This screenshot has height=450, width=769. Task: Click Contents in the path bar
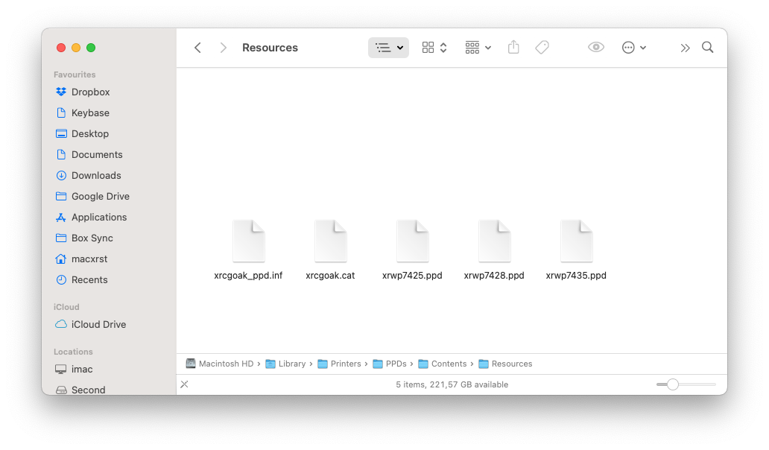[443, 364]
